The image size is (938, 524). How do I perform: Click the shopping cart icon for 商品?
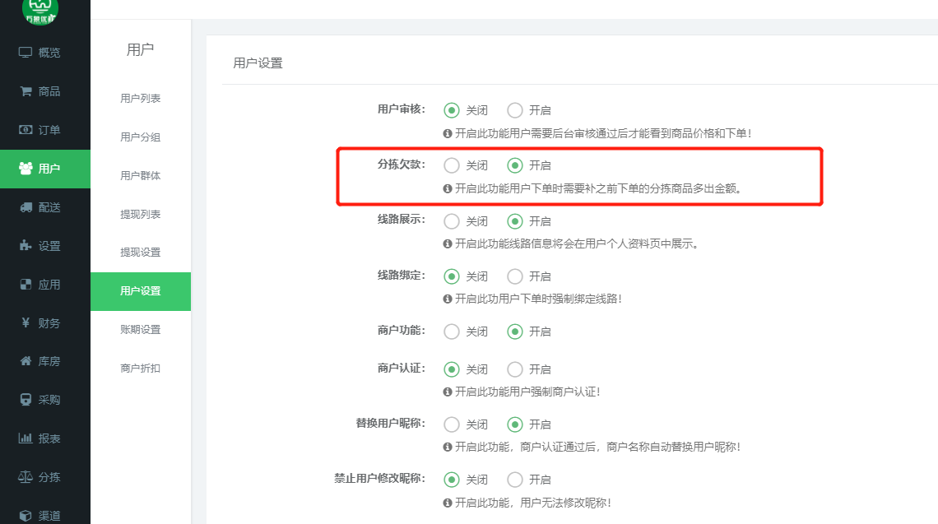(26, 91)
